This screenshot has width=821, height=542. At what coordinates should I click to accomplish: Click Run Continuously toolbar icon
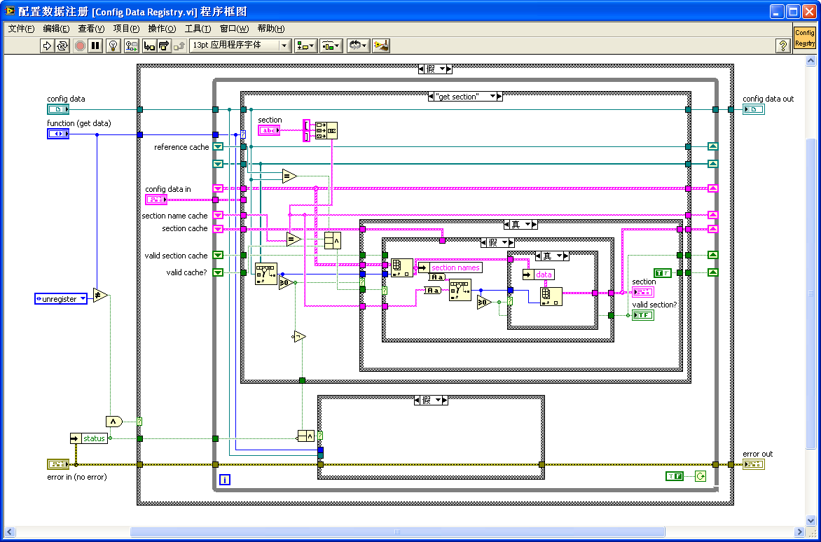point(62,46)
